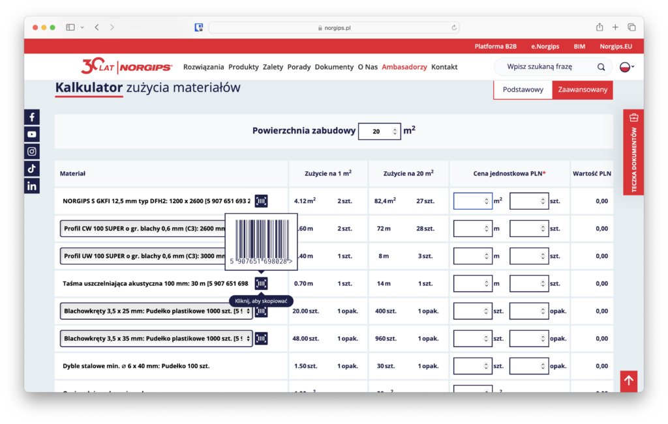Open the LinkedIn social icon
The height and width of the screenshot is (424, 668).
32,186
